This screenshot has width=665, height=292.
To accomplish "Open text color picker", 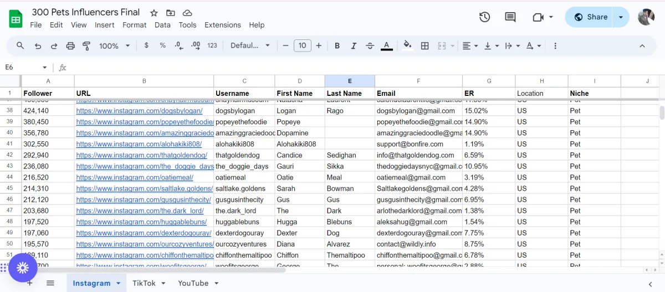I will click(387, 46).
